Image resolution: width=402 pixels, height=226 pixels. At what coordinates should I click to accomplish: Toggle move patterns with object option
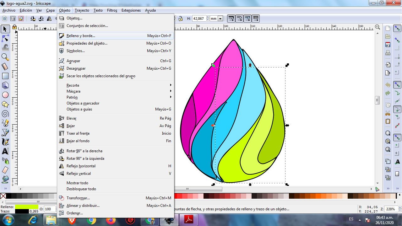[x=256, y=19]
